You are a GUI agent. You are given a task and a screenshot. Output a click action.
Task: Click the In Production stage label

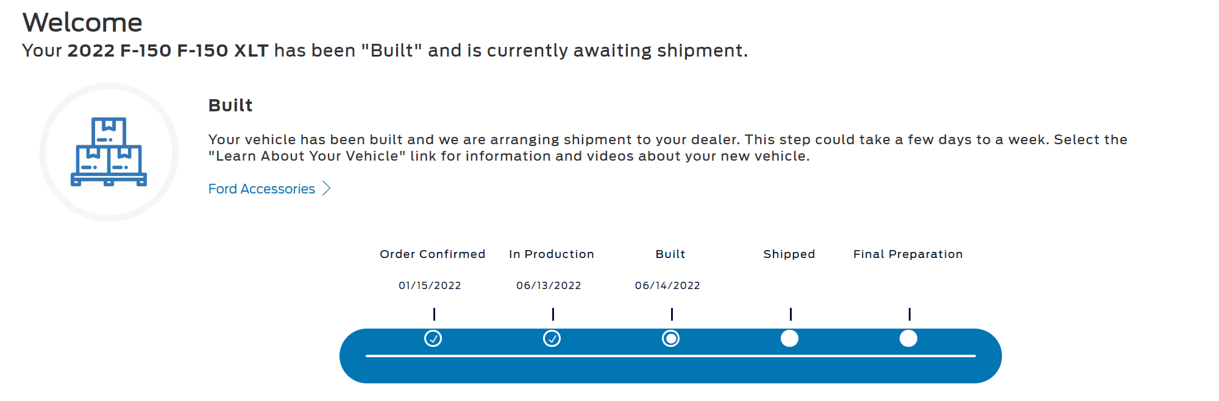point(551,254)
